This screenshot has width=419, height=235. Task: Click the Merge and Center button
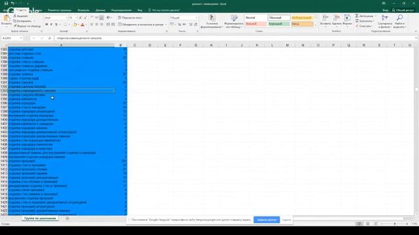tap(141, 25)
